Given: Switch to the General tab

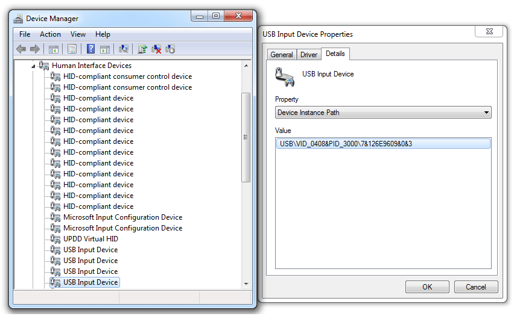Looking at the screenshot, I should pyautogui.click(x=282, y=55).
